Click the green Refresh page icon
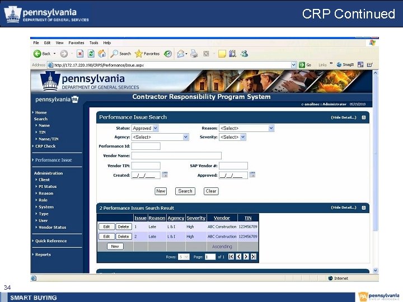The height and width of the screenshot is (302, 403). click(x=91, y=54)
